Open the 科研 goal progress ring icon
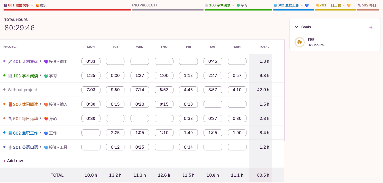The height and width of the screenshot is (183, 383). point(300,42)
